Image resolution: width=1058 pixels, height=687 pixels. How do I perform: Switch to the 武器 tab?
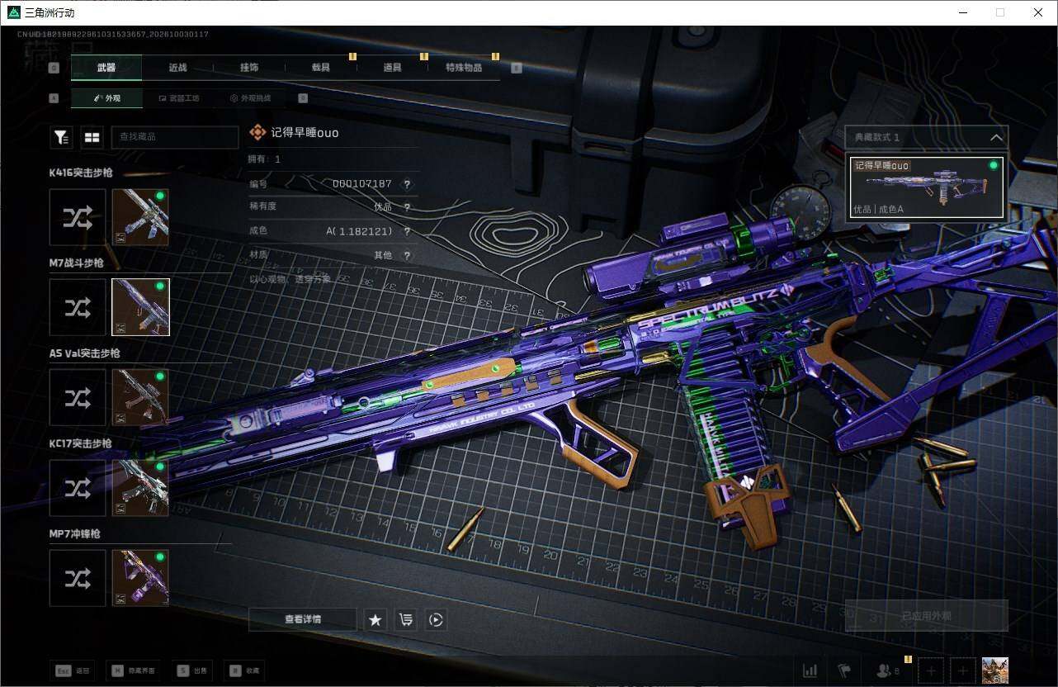(106, 68)
